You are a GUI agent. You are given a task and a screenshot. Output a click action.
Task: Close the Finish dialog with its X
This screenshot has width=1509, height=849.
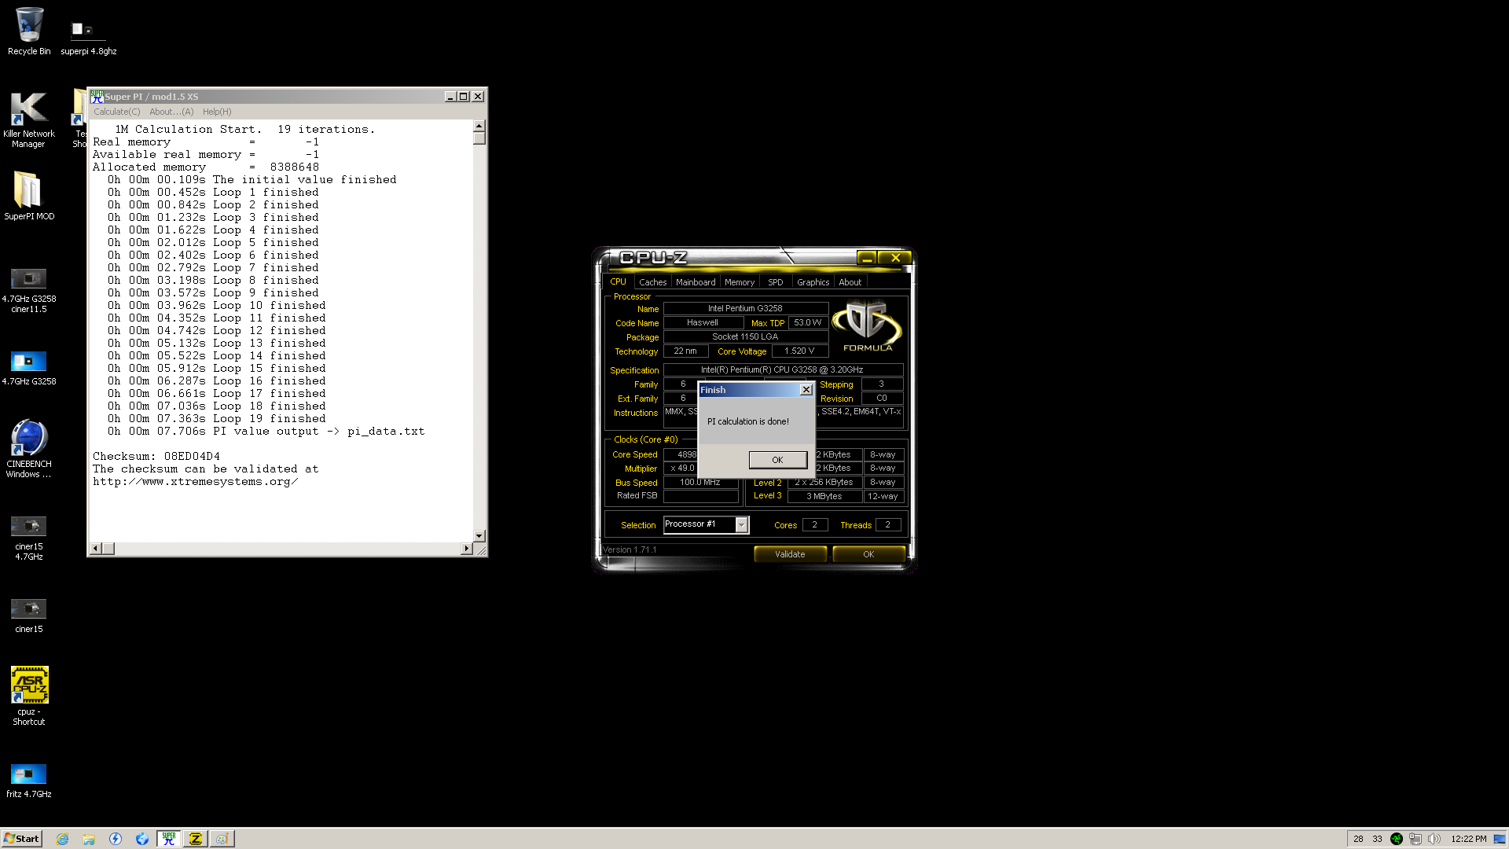point(806,390)
